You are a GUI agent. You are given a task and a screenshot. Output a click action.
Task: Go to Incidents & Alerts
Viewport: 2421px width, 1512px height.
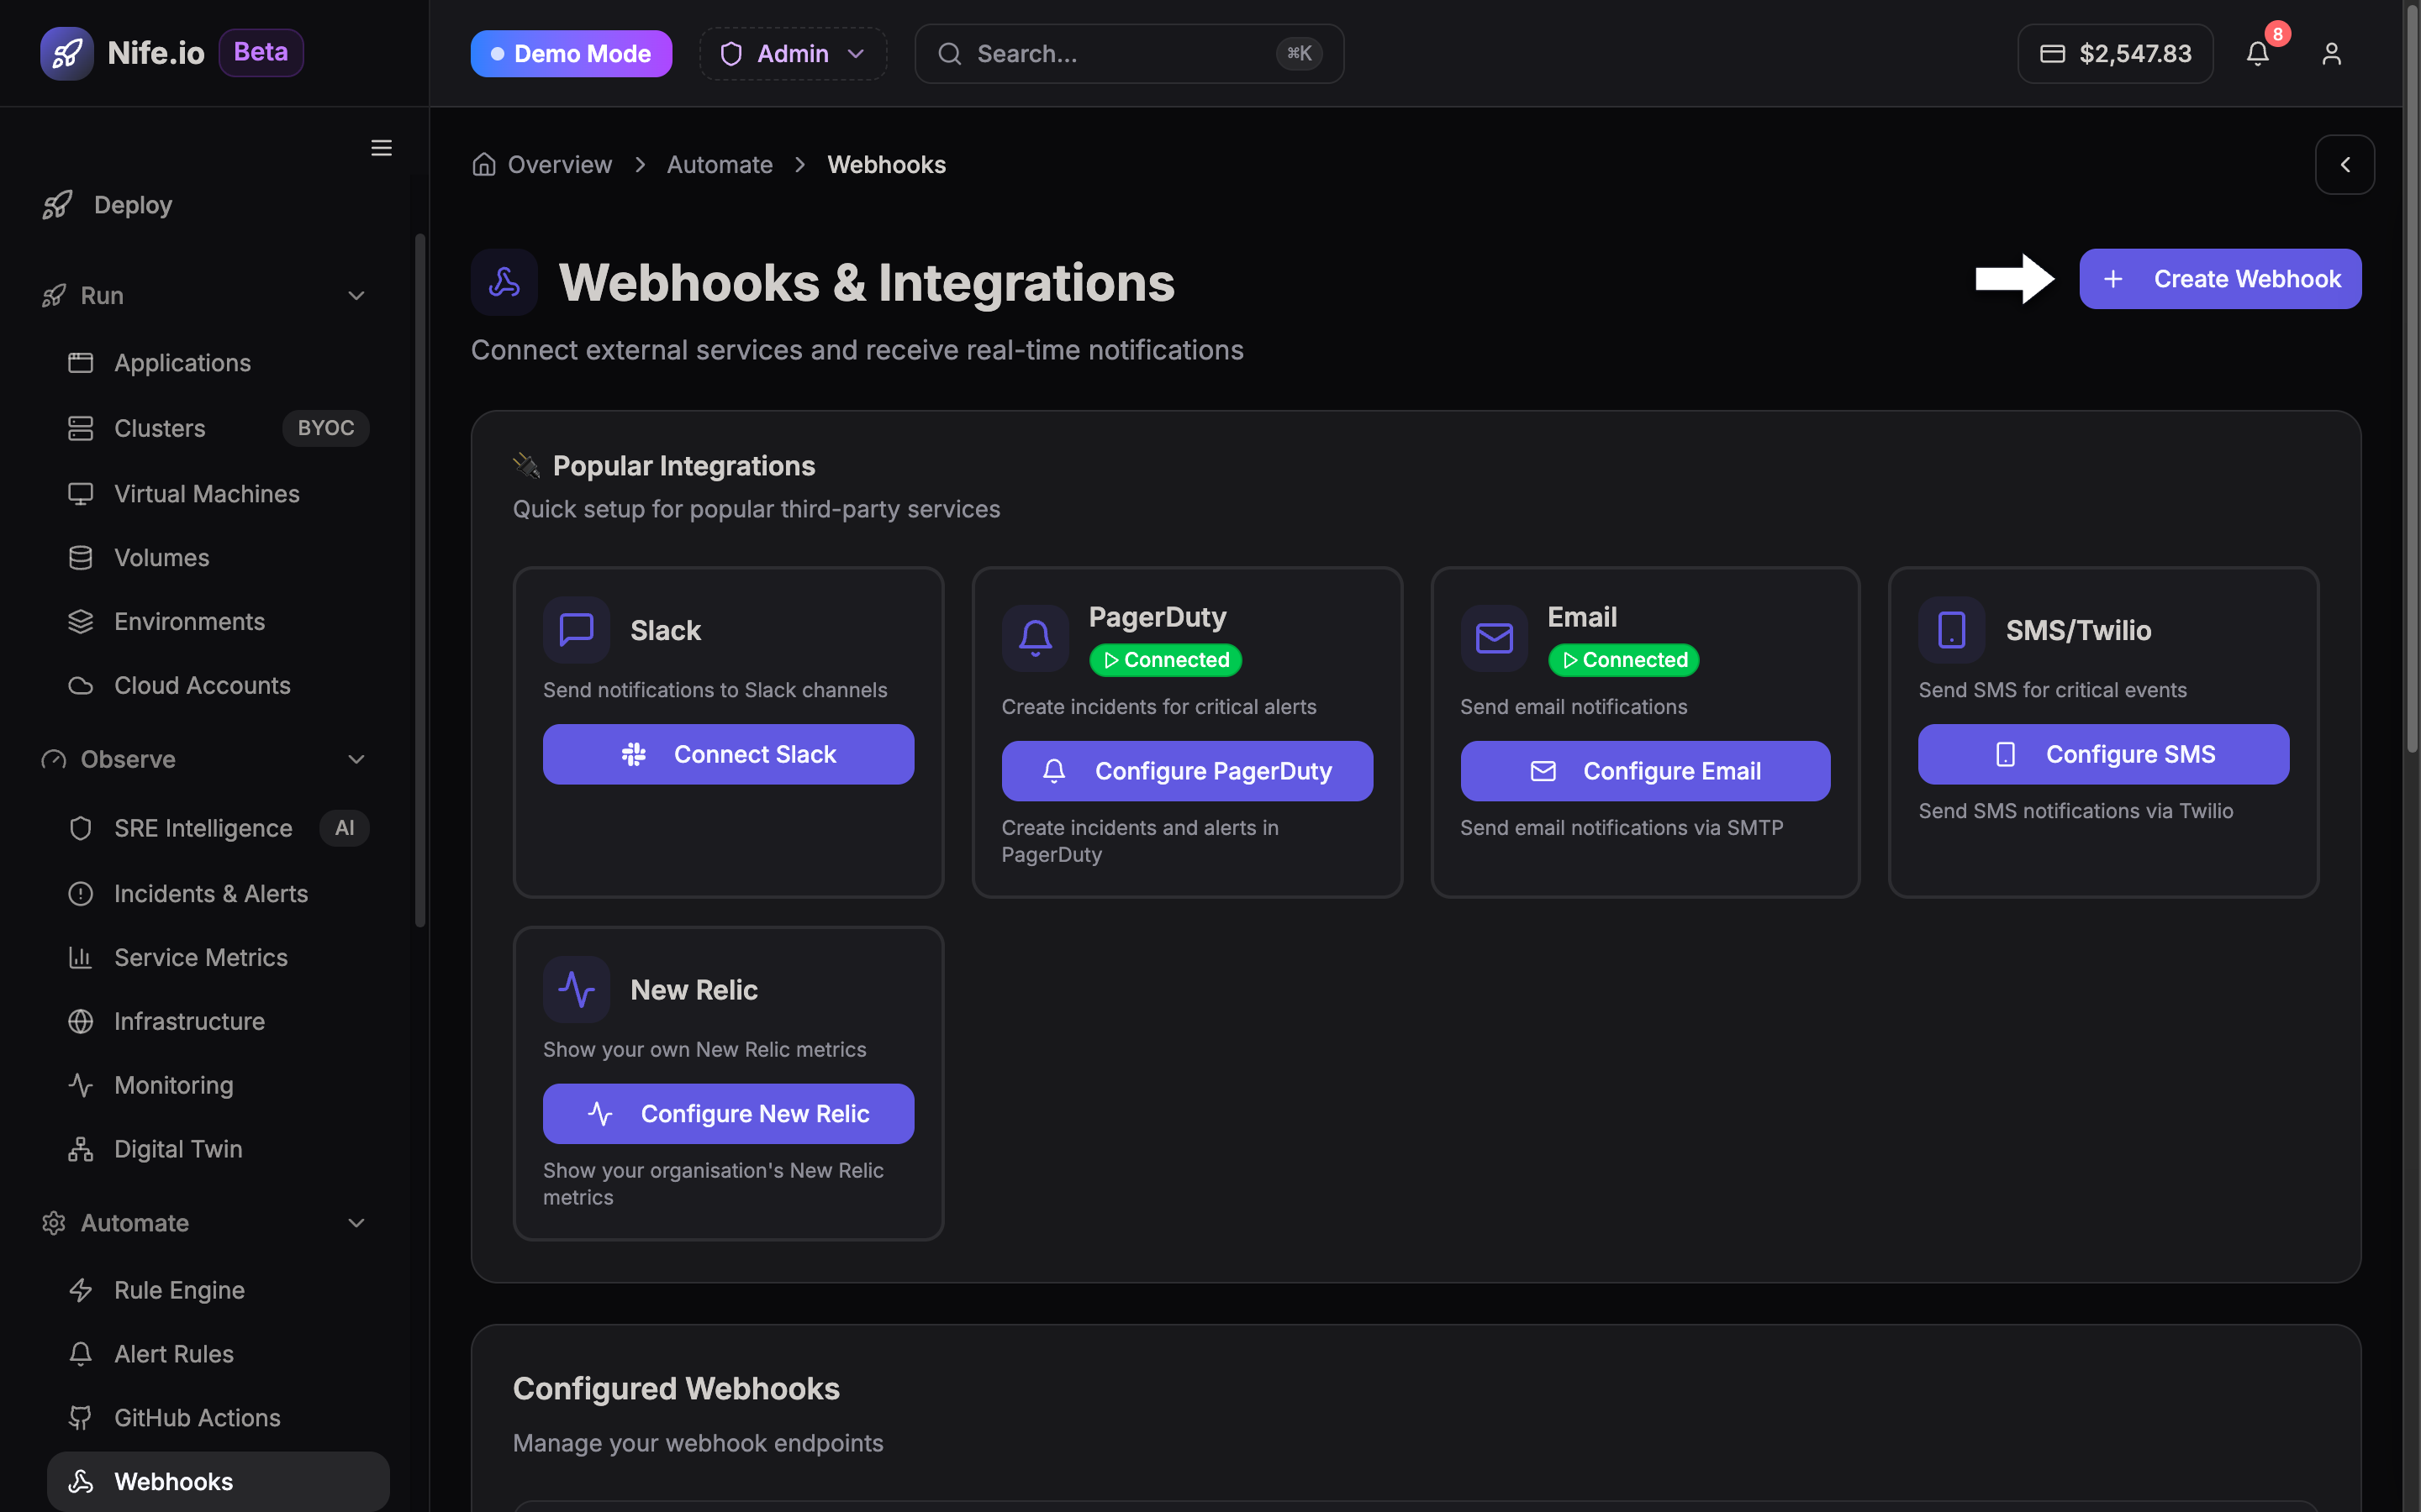click(218, 894)
